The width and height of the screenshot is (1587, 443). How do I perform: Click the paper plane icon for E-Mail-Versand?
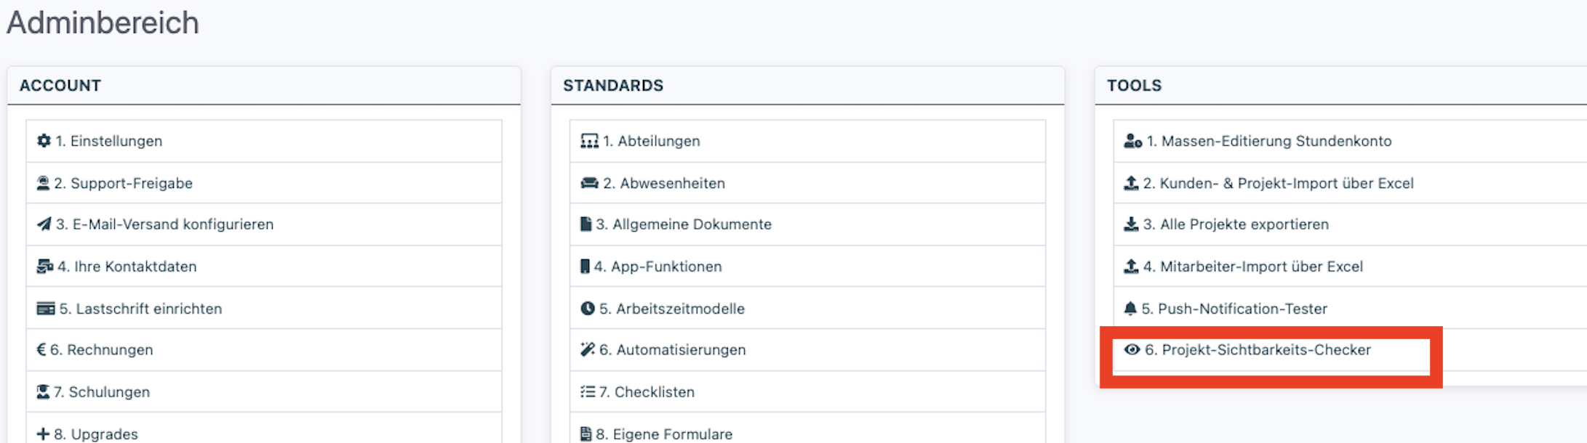pos(44,224)
